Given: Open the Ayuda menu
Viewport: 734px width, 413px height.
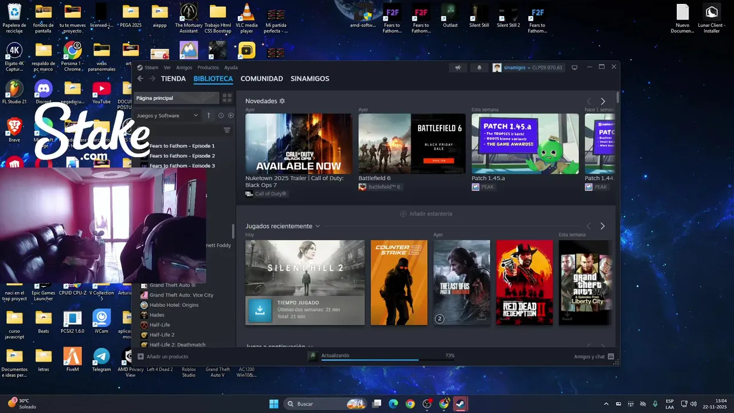Looking at the screenshot, I should [231, 68].
